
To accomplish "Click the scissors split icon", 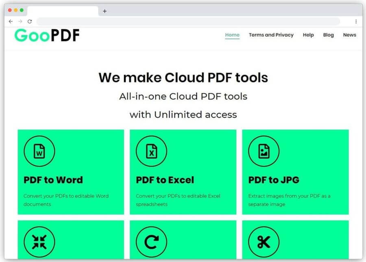I will click(264, 242).
